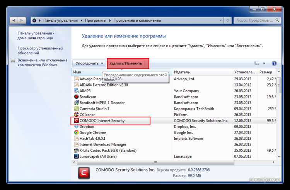Image resolution: width=290 pixels, height=190 pixels.
Task: Click publisher Implbits Software cell
Action: pyautogui.click(x=188, y=139)
